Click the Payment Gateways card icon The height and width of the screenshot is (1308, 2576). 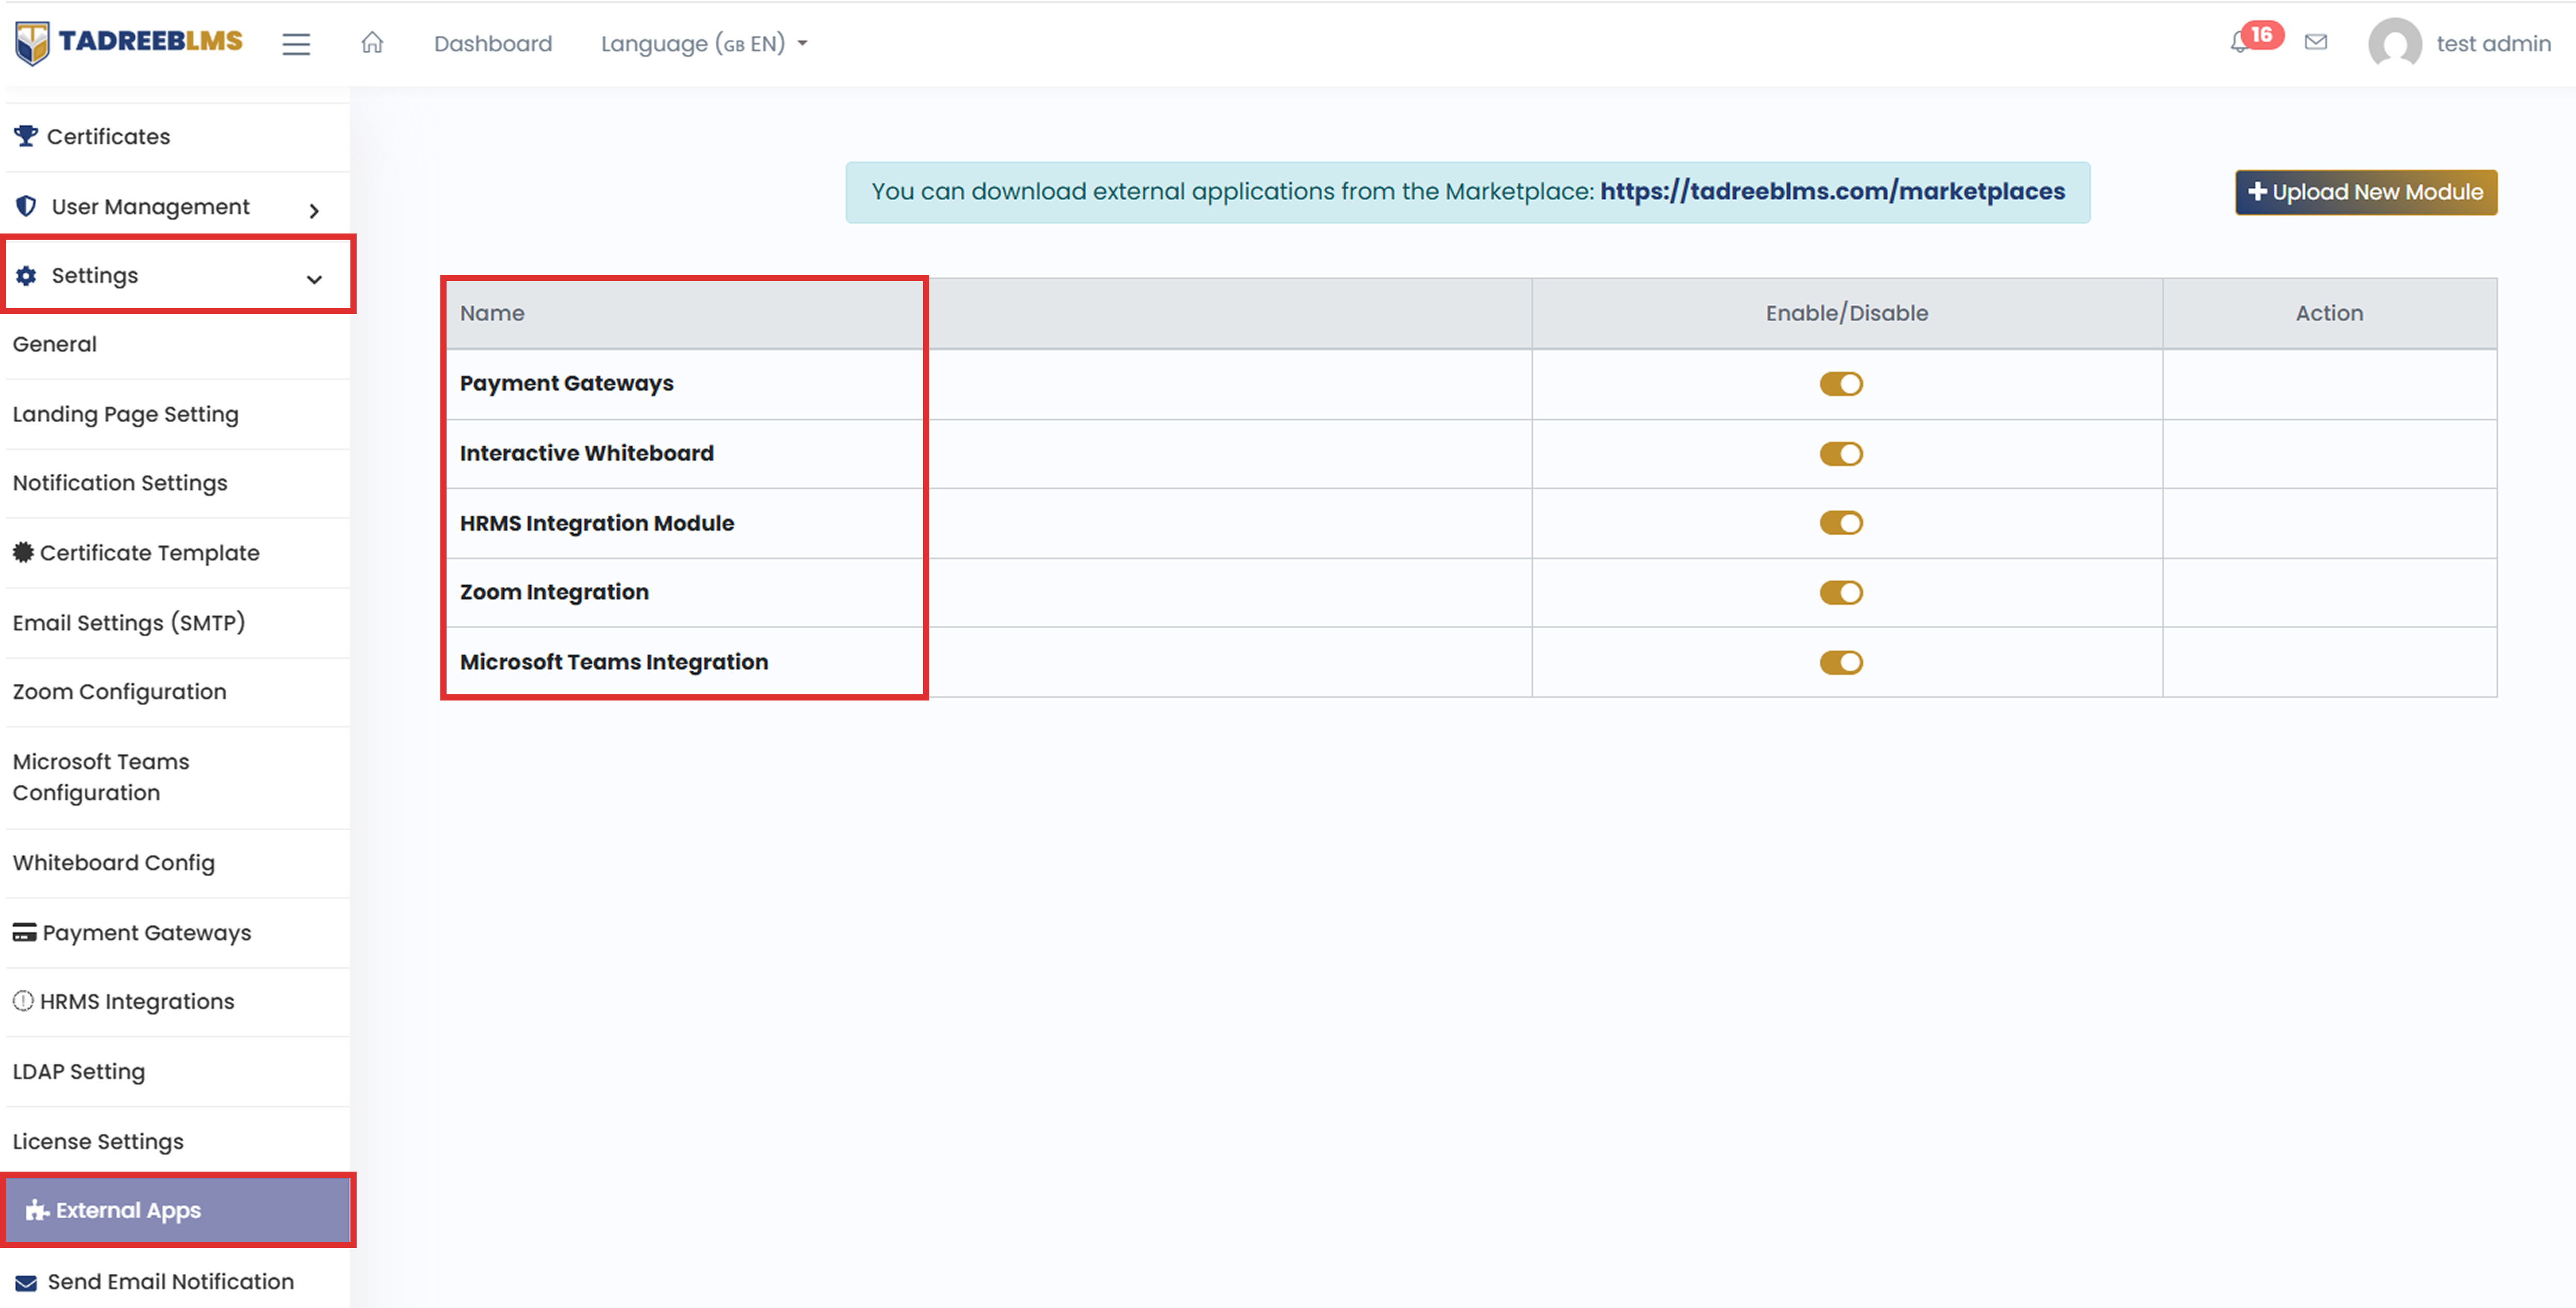(24, 932)
